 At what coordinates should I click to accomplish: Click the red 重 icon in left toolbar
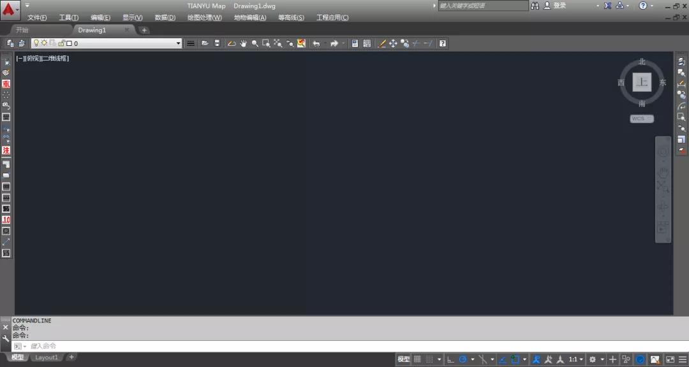coord(6,84)
